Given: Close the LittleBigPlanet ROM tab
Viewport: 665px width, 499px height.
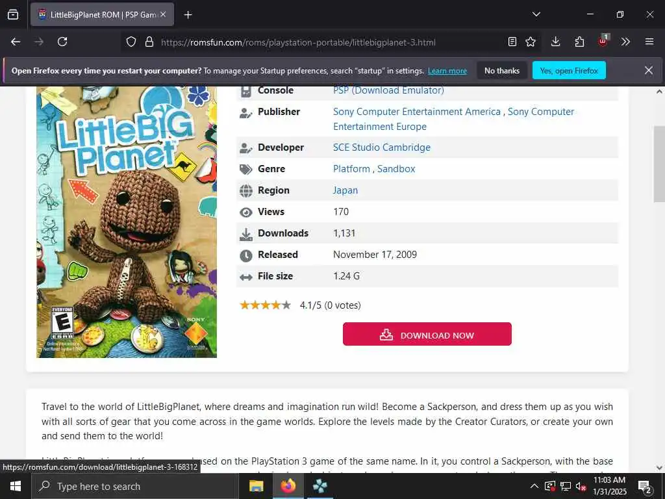Looking at the screenshot, I should (163, 14).
